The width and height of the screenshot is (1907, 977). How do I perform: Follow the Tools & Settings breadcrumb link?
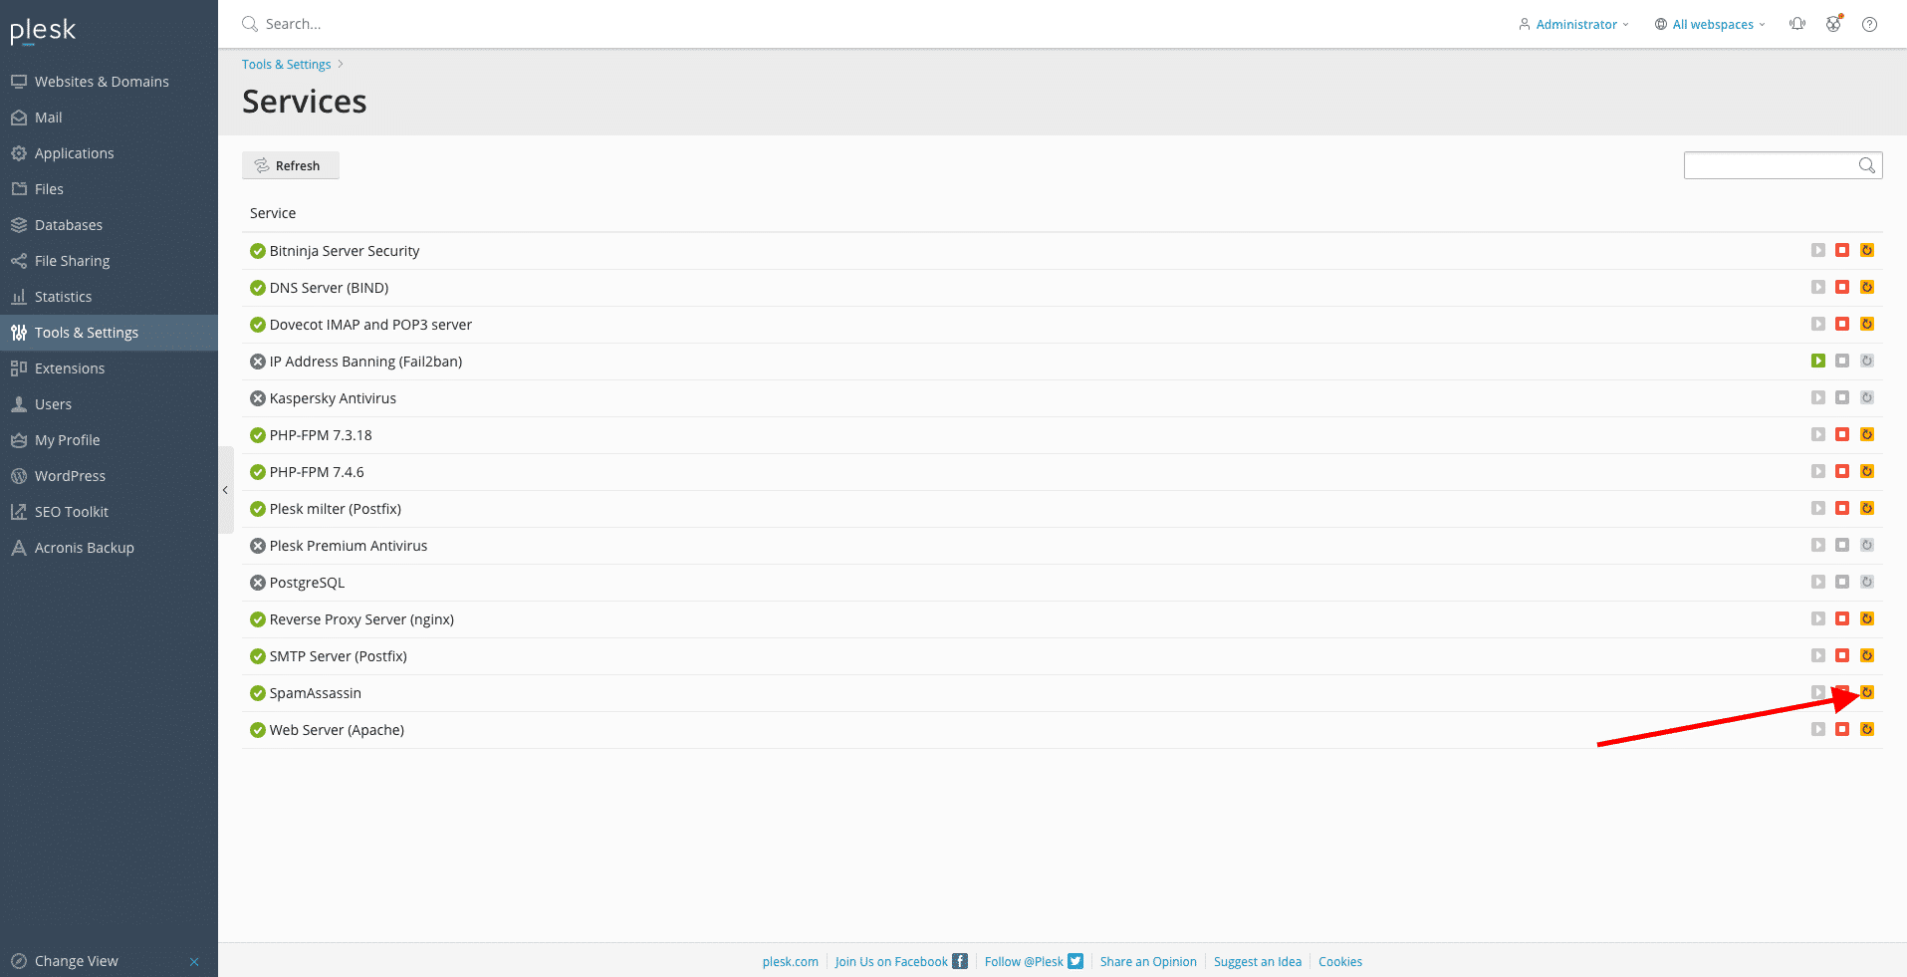286,65
